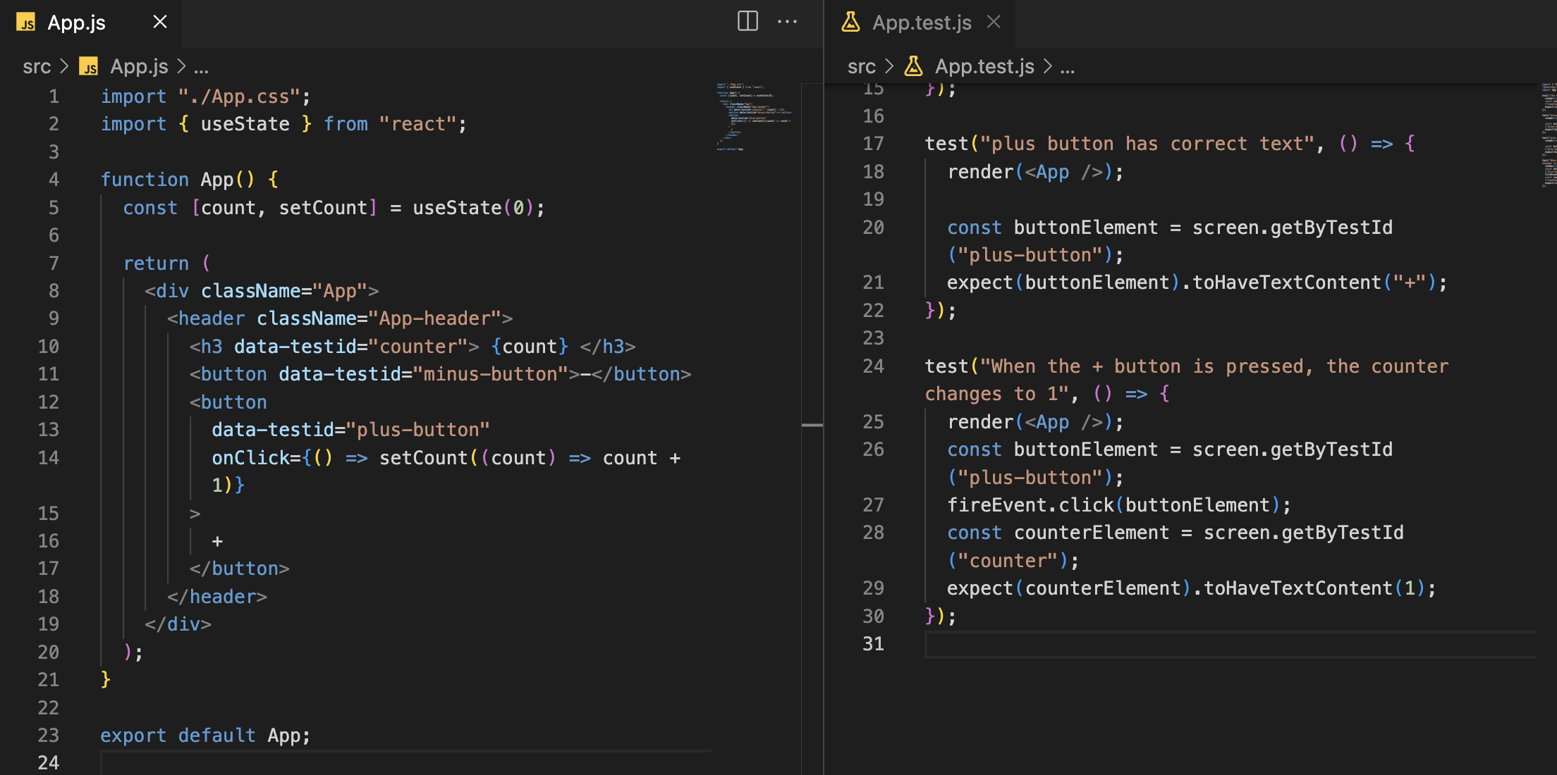Close the App.js tab
1557x775 pixels.
pyautogui.click(x=160, y=22)
